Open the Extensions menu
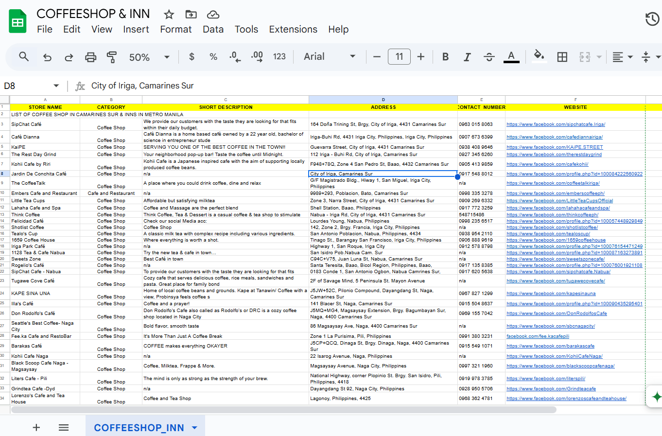 (293, 29)
